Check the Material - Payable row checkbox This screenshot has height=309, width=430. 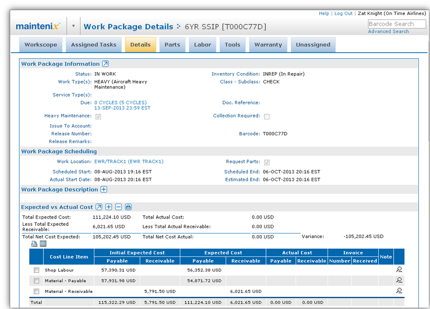pyautogui.click(x=36, y=280)
